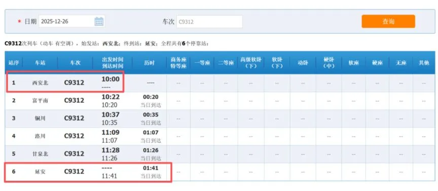The width and height of the screenshot is (438, 191).
Task: Click C9312 train number in 延安 row
Action: (74, 171)
